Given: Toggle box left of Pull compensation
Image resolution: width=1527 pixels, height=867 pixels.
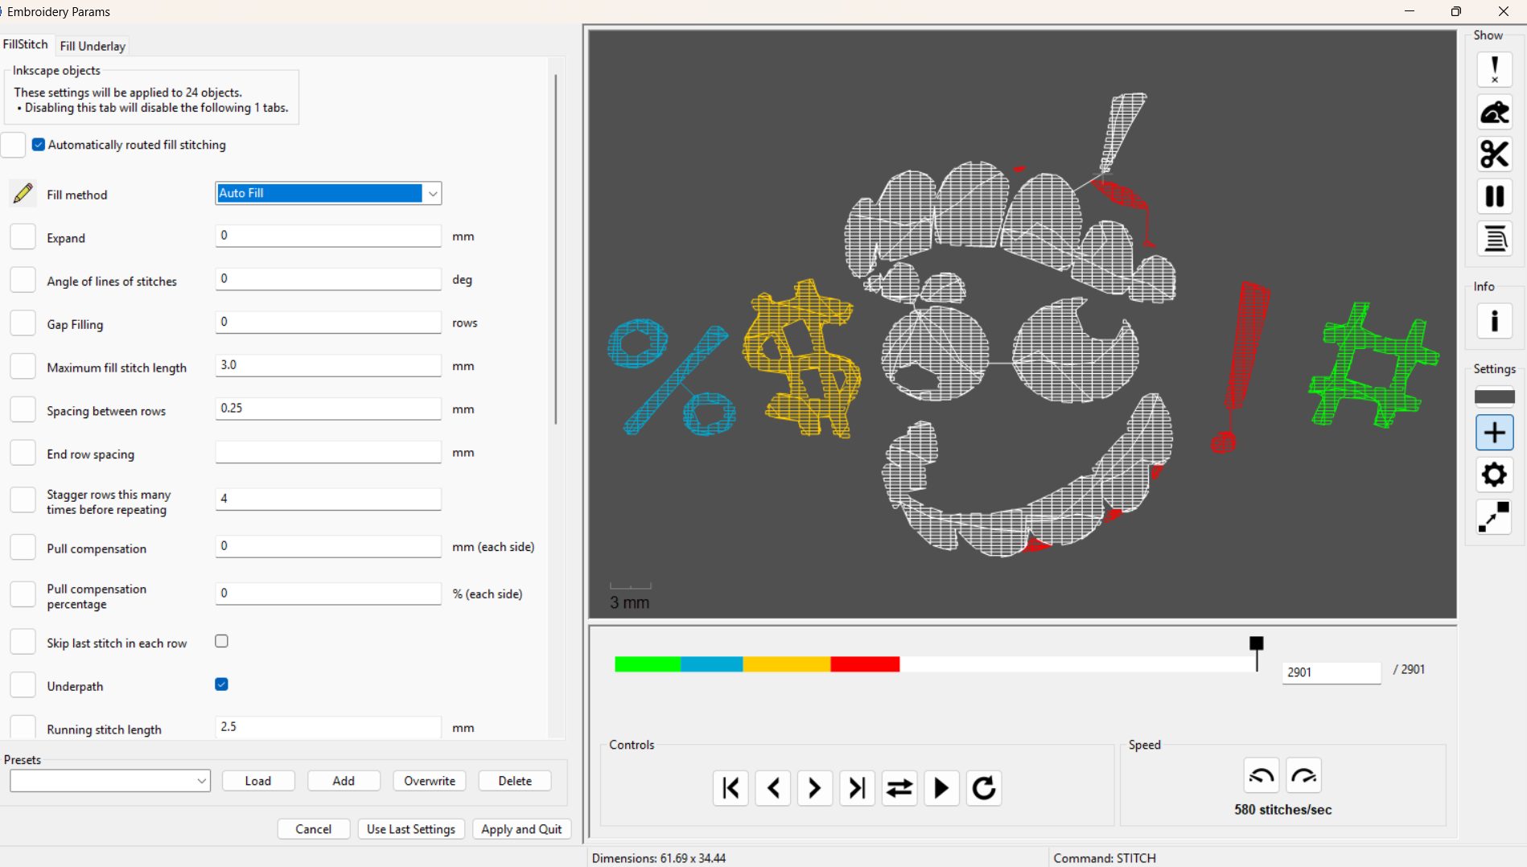Looking at the screenshot, I should coord(23,548).
